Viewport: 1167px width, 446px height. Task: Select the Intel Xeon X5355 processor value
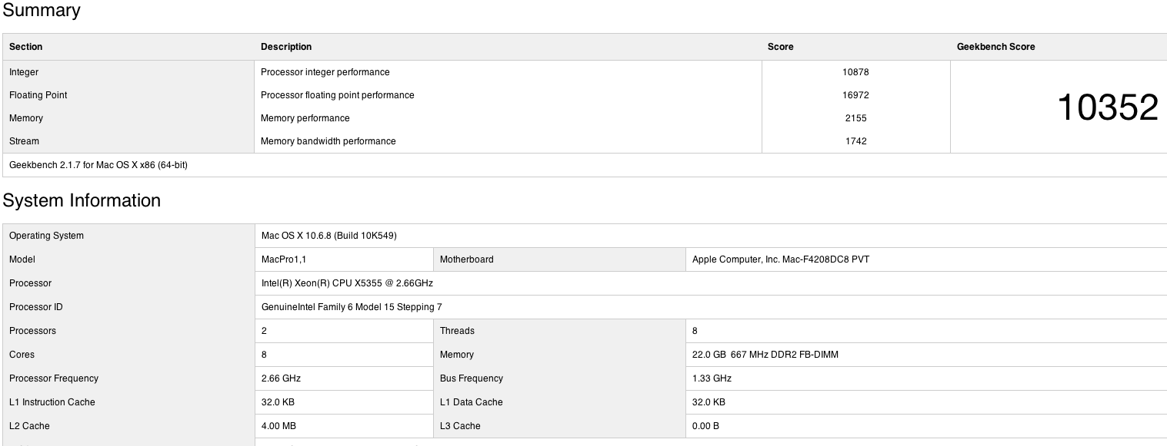(x=348, y=283)
